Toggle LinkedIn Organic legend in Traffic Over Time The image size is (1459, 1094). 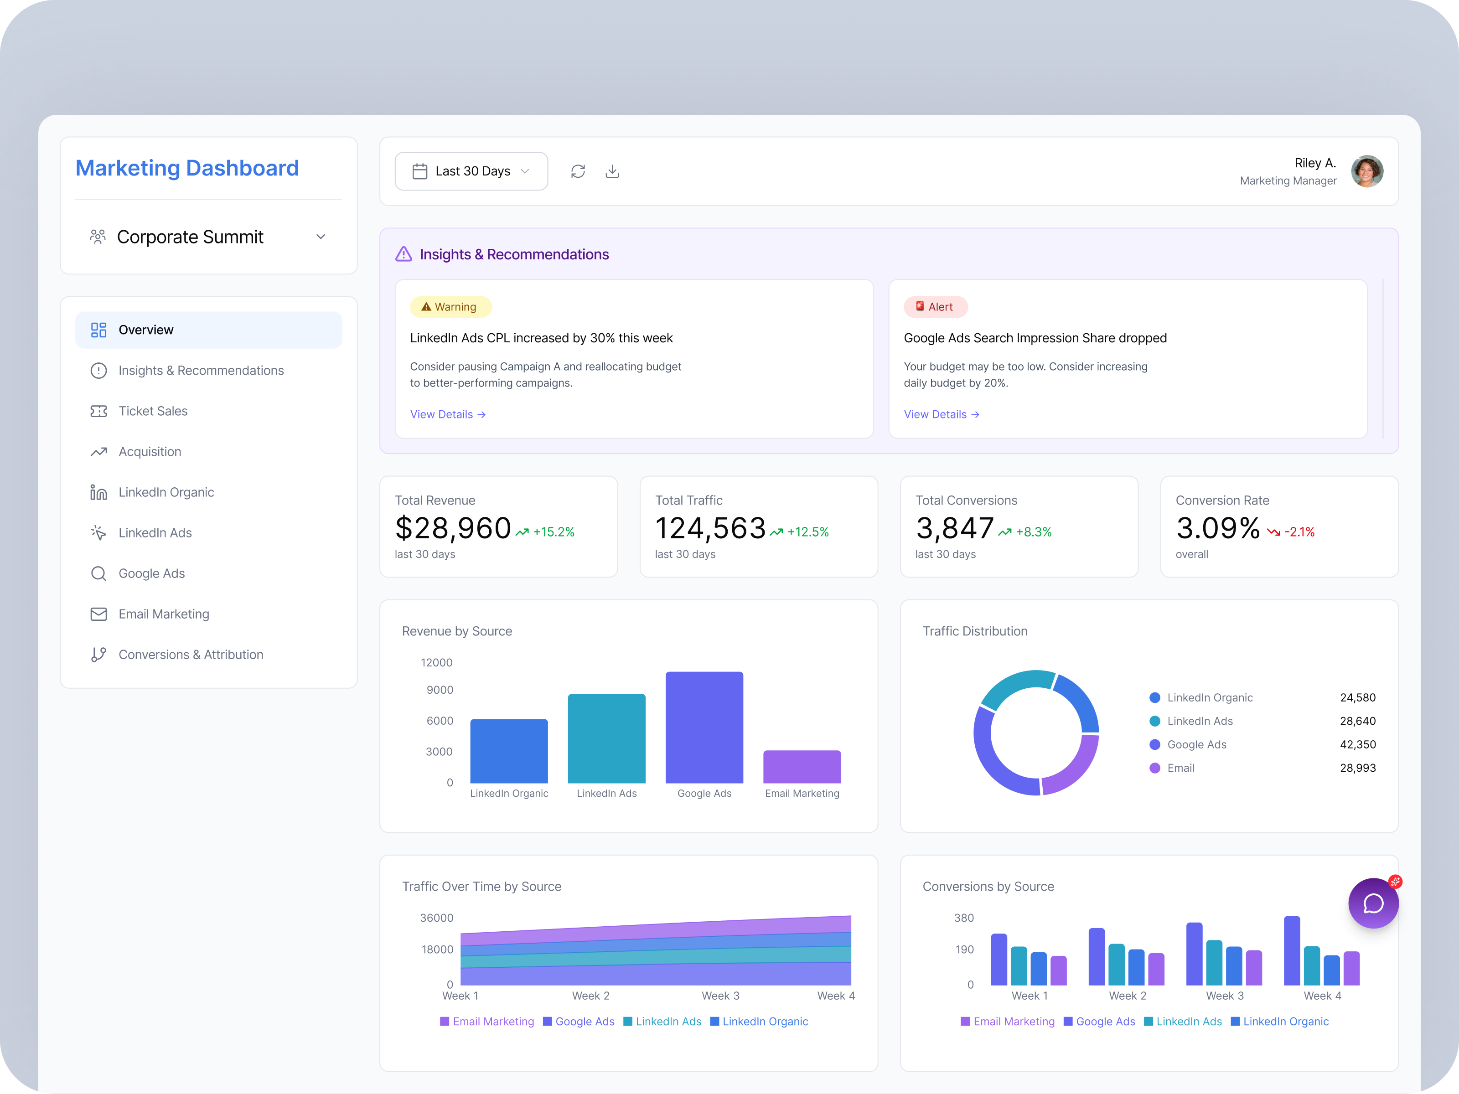pos(759,1022)
